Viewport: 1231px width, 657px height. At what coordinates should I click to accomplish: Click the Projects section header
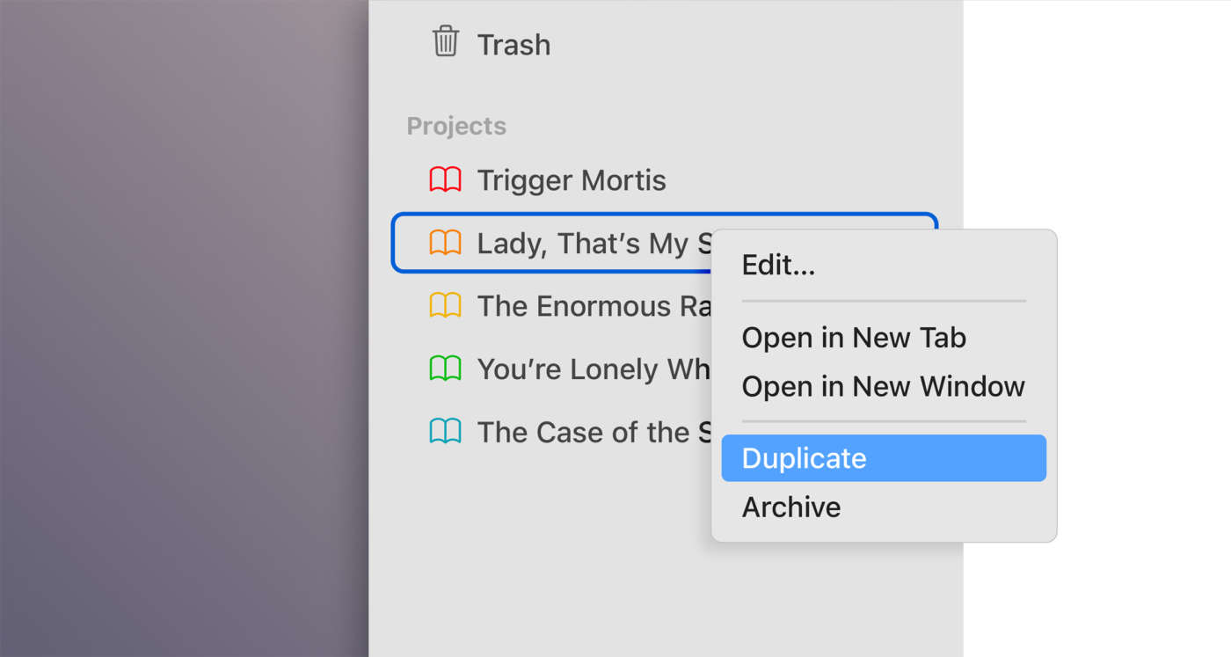456,126
